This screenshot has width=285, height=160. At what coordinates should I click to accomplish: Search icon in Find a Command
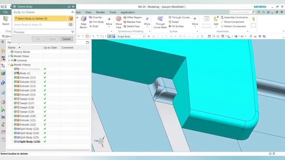click(x=253, y=12)
